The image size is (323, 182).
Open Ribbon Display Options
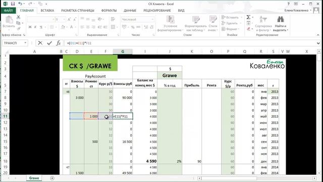coord(296,4)
